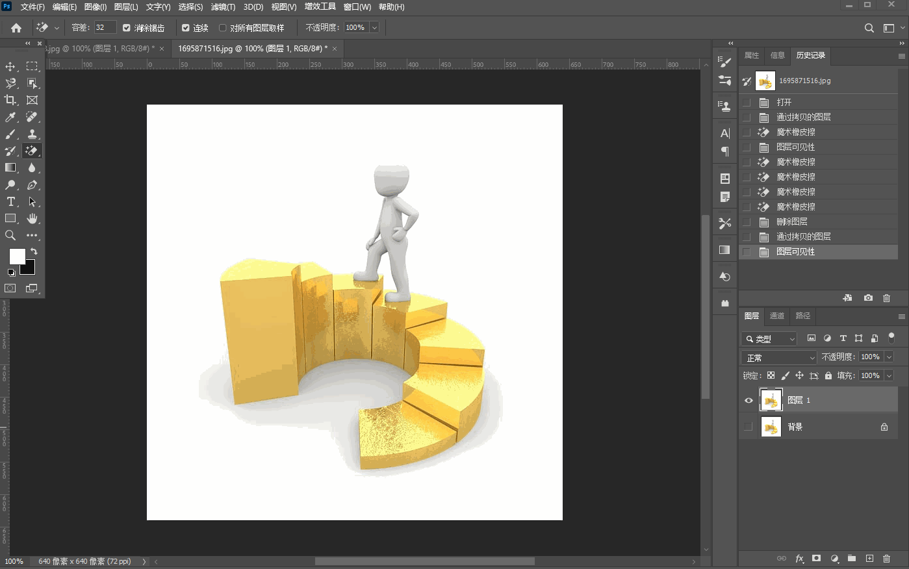The height and width of the screenshot is (569, 909).
Task: Pick the History Brush tool
Action: click(x=10, y=151)
